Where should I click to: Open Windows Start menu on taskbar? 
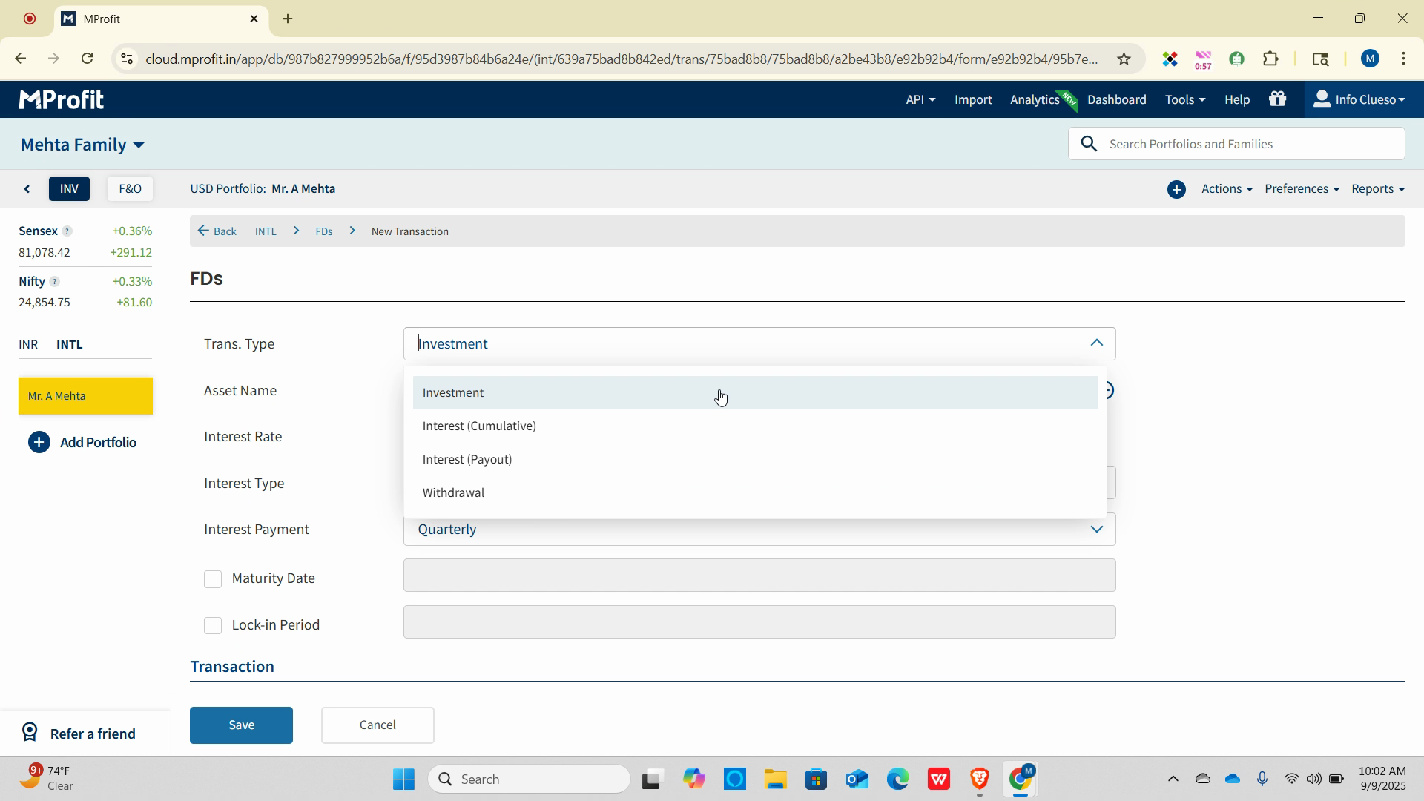[403, 779]
